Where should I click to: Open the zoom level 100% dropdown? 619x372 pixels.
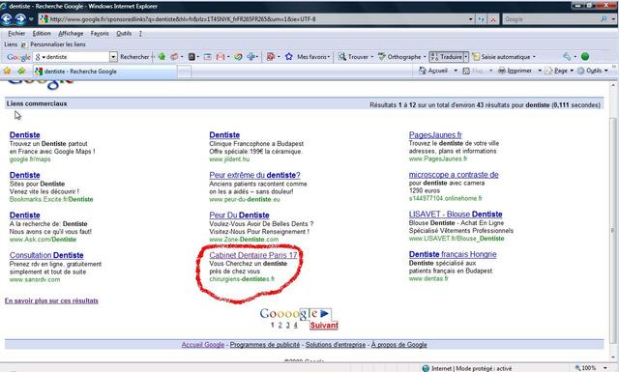(x=604, y=368)
